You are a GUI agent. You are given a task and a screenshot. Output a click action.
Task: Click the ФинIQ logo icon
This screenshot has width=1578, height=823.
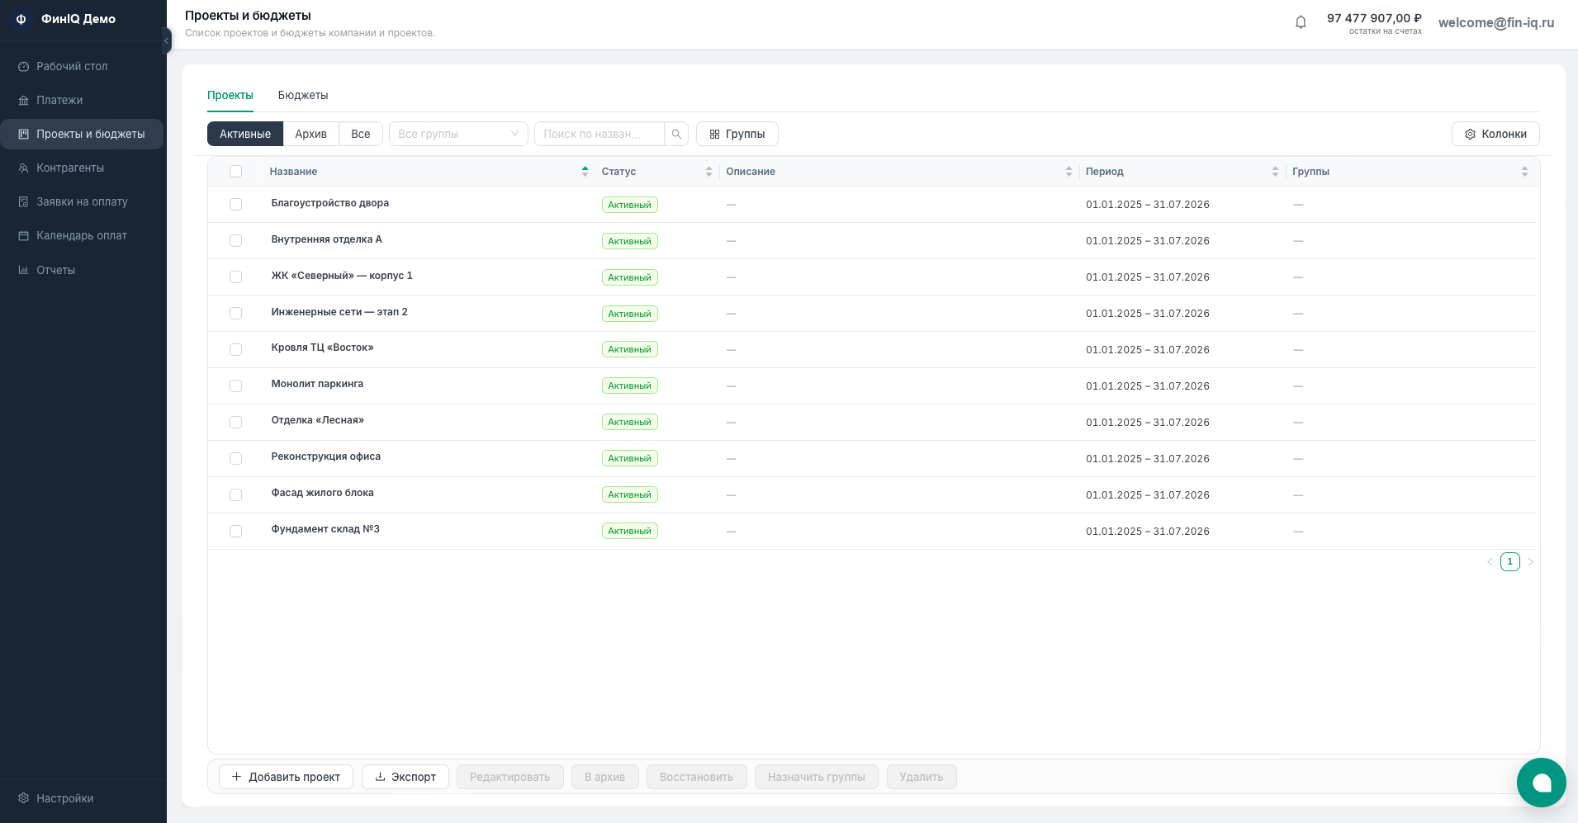21,19
